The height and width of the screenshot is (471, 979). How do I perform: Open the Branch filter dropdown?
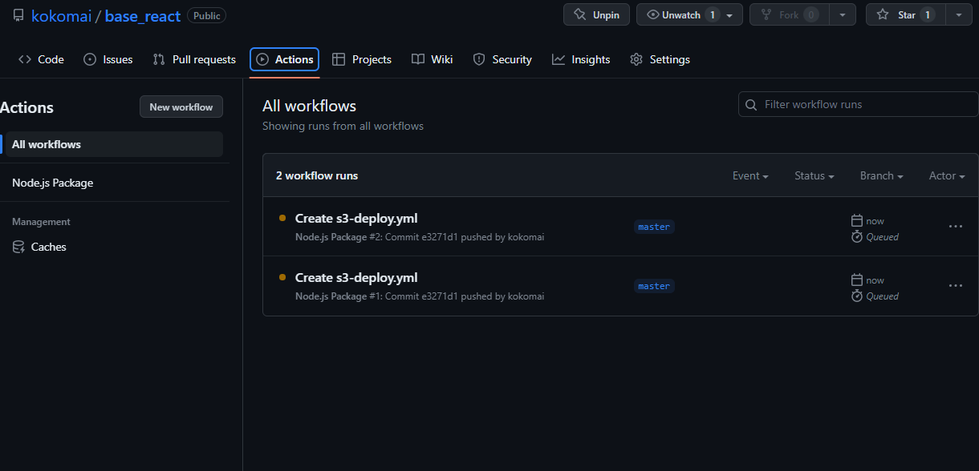point(882,175)
